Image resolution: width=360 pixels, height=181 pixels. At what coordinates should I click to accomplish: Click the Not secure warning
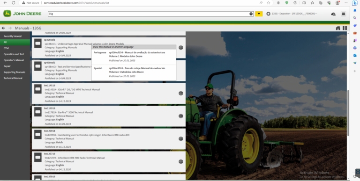click(31, 3)
